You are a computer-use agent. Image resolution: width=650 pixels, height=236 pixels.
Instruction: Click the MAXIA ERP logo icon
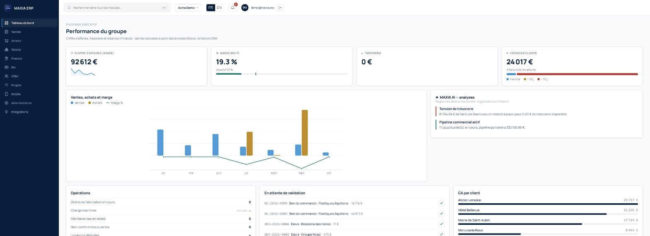(7, 8)
